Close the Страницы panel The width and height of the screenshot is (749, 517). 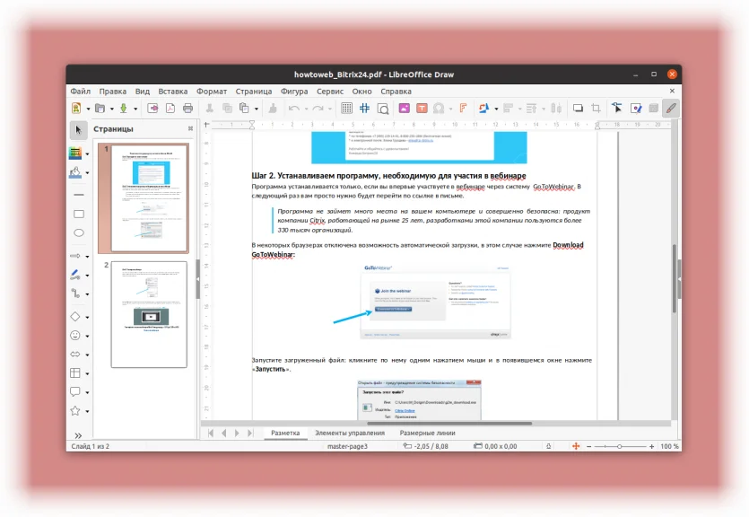point(190,128)
